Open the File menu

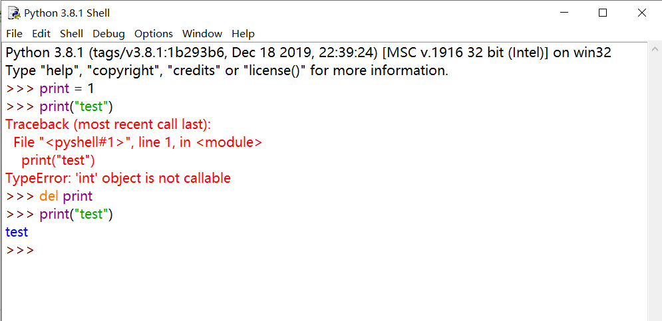pos(14,33)
